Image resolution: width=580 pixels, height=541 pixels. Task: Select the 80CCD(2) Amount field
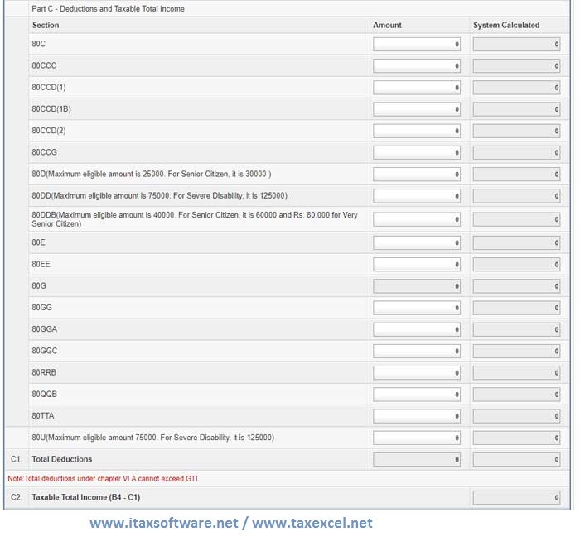coord(417,131)
